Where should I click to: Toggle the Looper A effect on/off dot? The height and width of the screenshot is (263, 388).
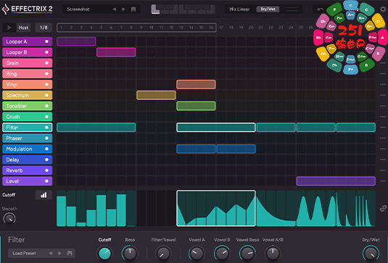[x=46, y=41]
